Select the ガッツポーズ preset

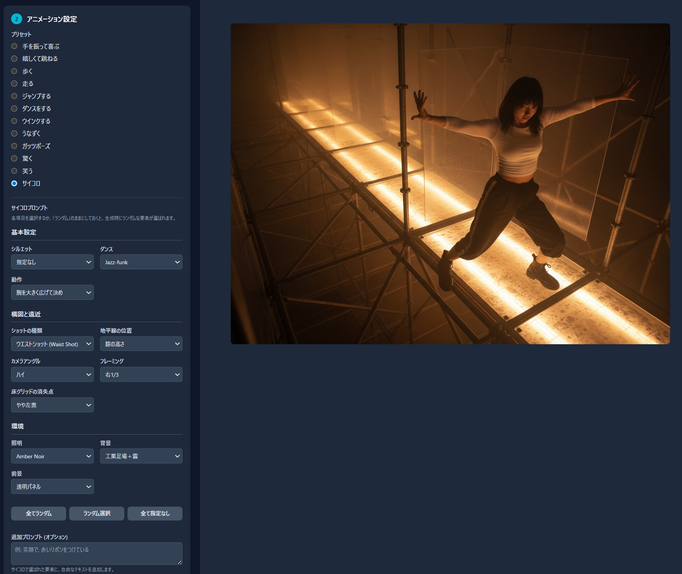pyautogui.click(x=14, y=146)
